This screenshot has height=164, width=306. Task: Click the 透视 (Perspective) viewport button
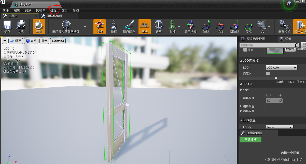16,41
